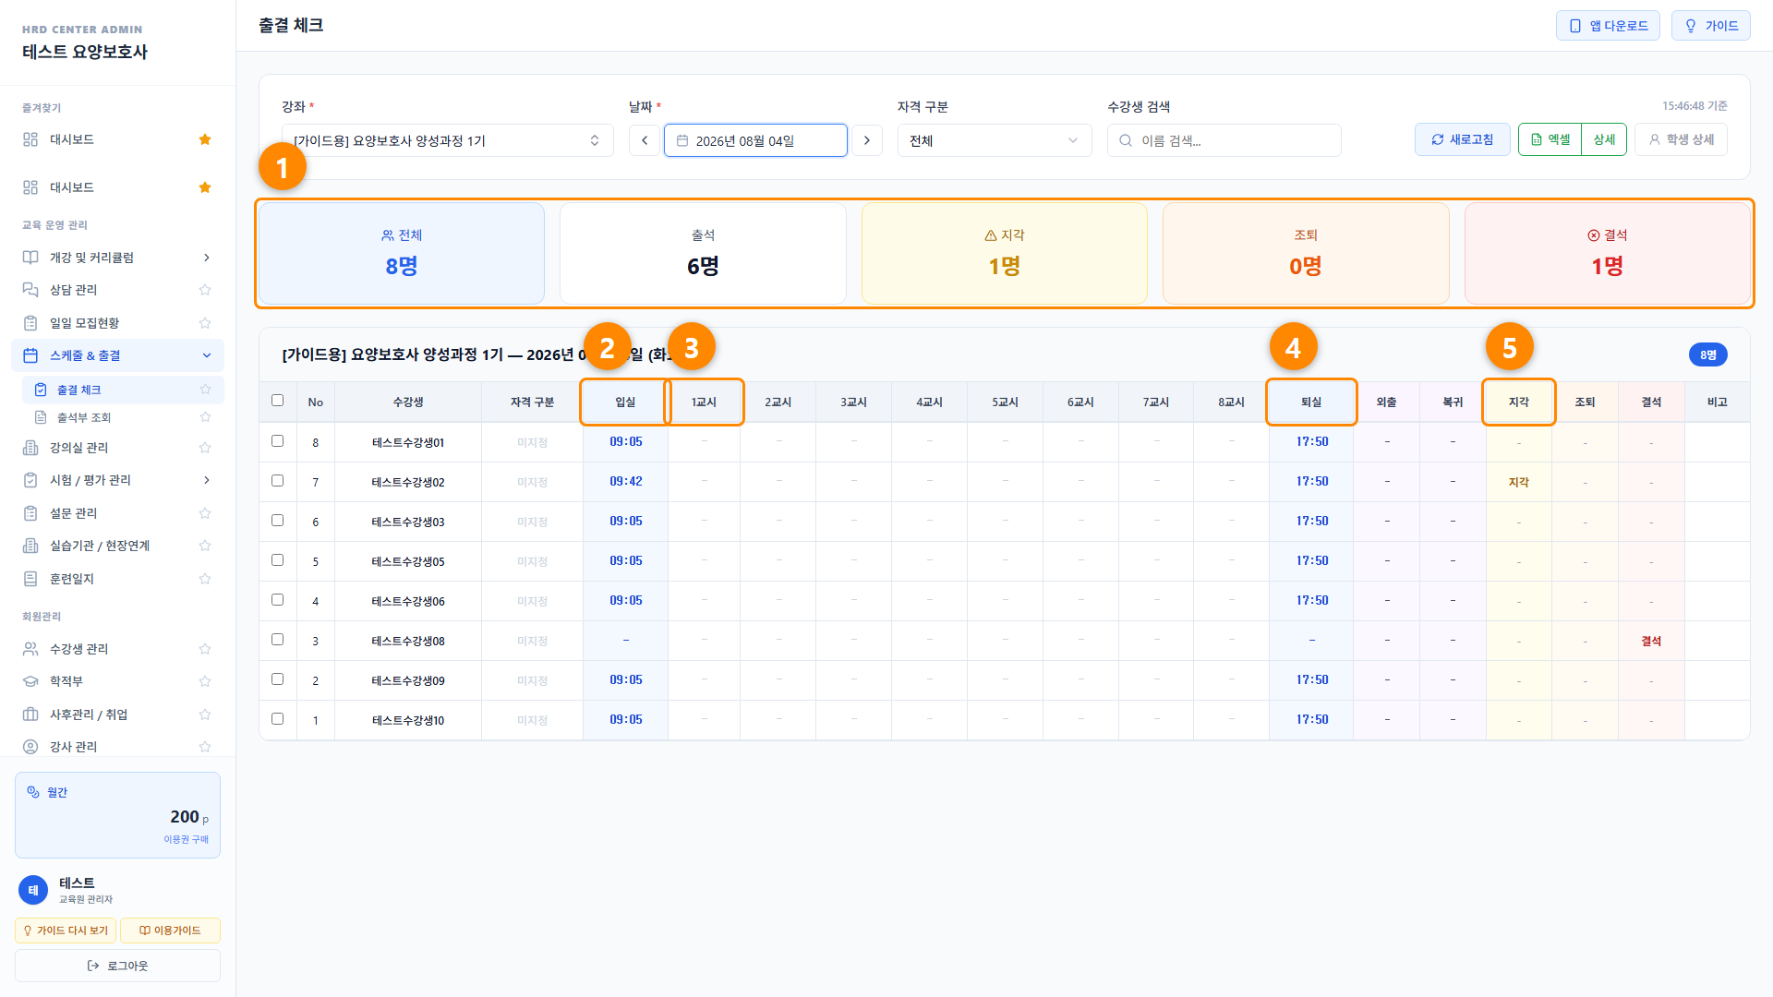Click the 수강생 검색 name input

coord(1224,140)
